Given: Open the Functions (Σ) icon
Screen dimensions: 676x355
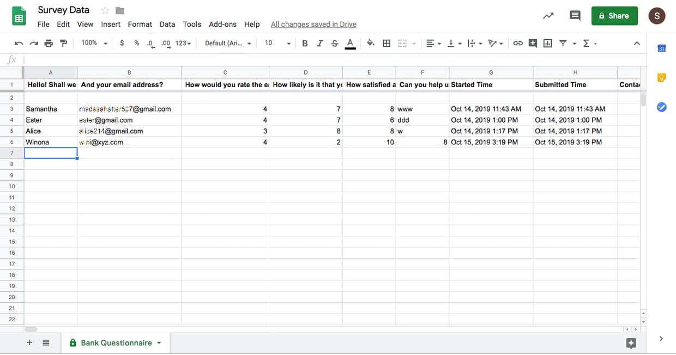Looking at the screenshot, I should [x=587, y=43].
